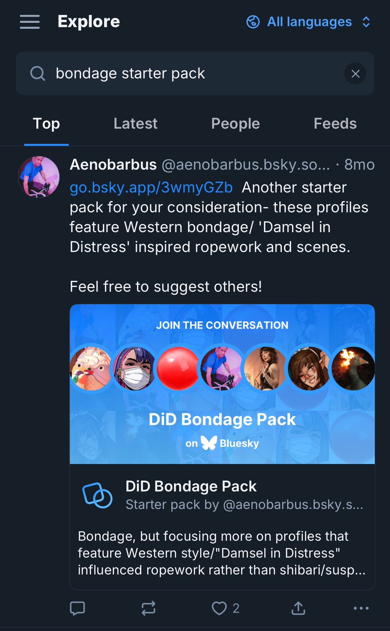
Task: Like the Aenobarbus post
Action: pyautogui.click(x=219, y=608)
